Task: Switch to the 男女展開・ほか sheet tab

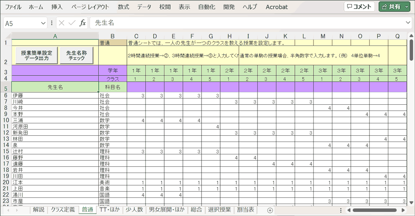Action: pyautogui.click(x=167, y=210)
